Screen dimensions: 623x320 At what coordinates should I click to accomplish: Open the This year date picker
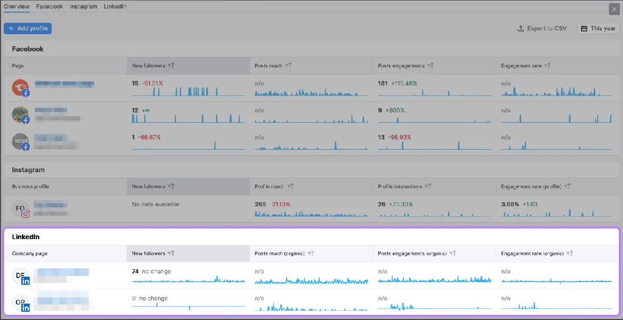[598, 29]
